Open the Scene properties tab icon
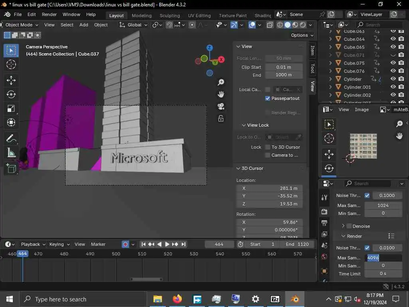409x307 pixels. [324, 245]
